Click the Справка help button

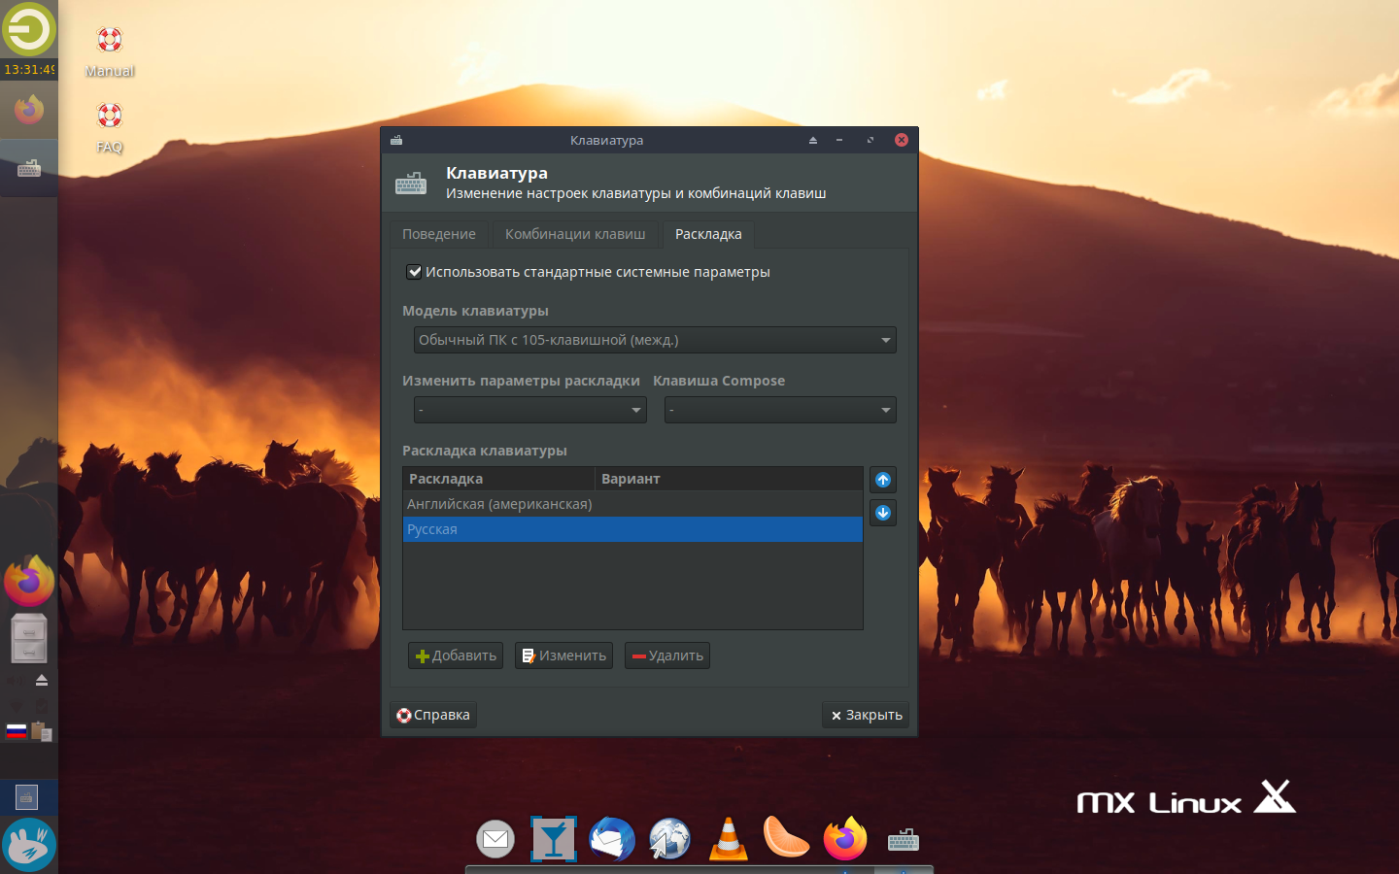click(433, 715)
